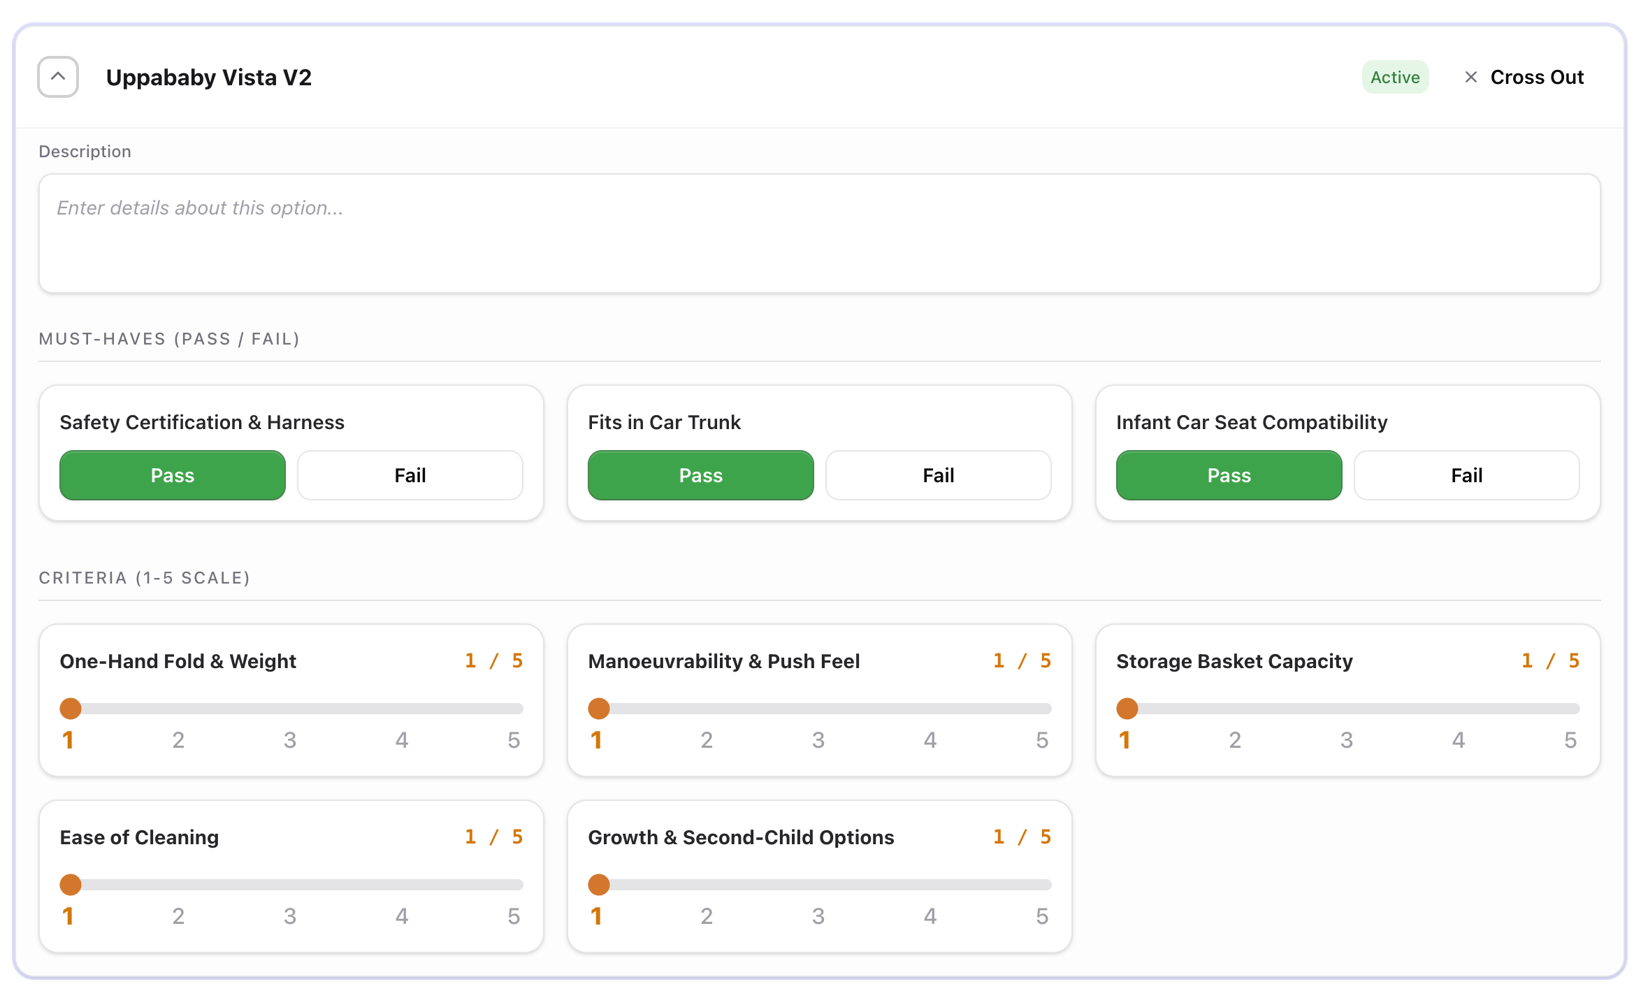This screenshot has width=1641, height=991.
Task: Set One-Hand Fold & Weight to 4
Action: tap(402, 739)
